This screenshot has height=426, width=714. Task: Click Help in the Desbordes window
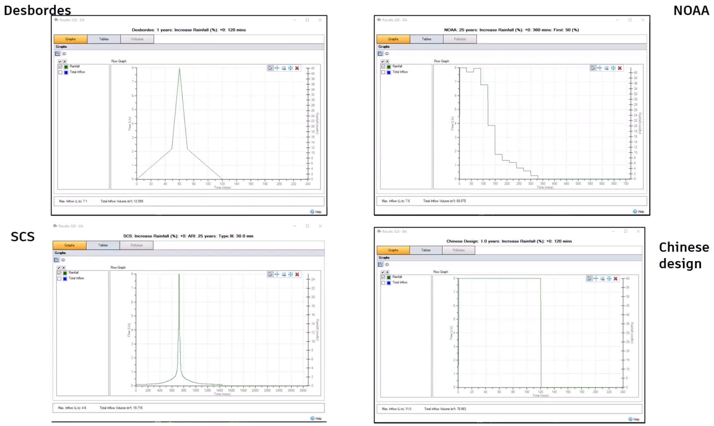316,212
